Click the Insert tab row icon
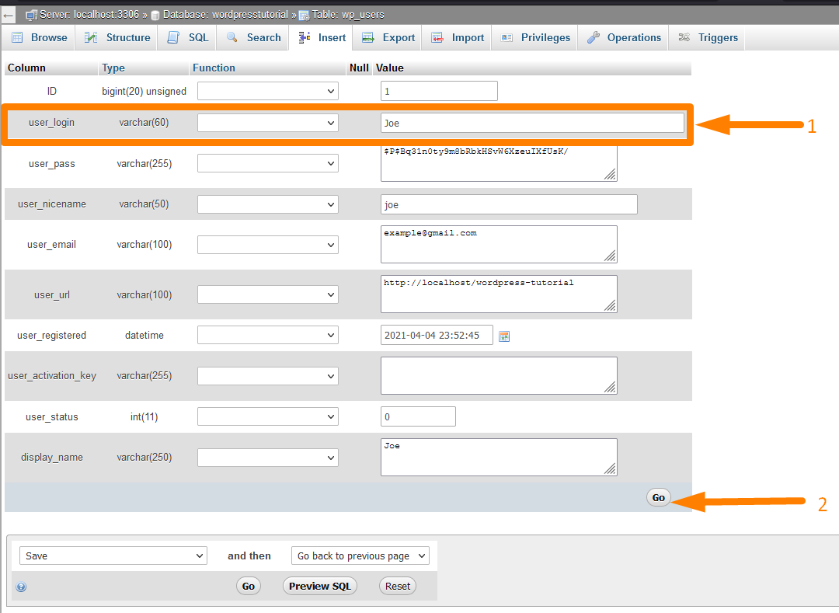Viewport: 839px width, 613px height. 305,37
